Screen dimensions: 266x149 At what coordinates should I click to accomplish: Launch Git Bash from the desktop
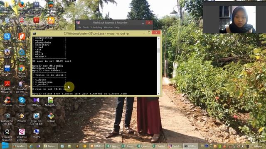tap(51, 118)
